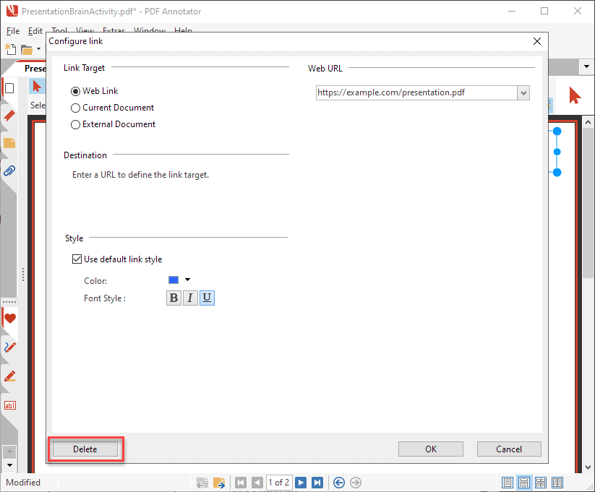Open the link color dropdown arrow

click(x=187, y=280)
